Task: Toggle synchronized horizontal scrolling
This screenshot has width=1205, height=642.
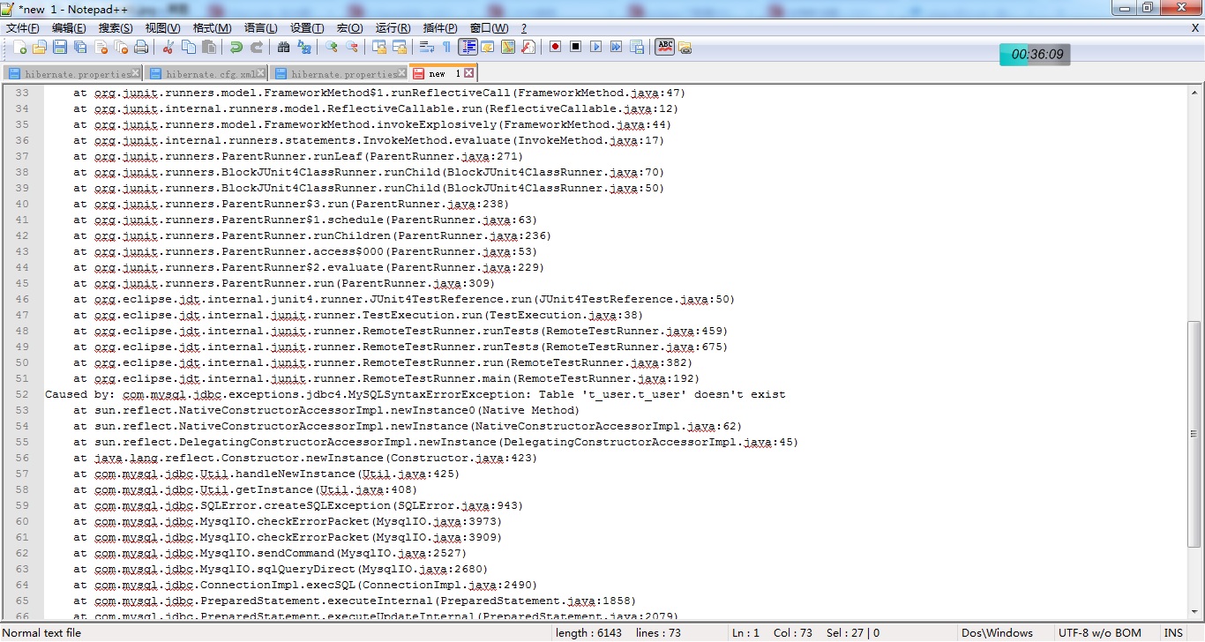Action: point(399,47)
